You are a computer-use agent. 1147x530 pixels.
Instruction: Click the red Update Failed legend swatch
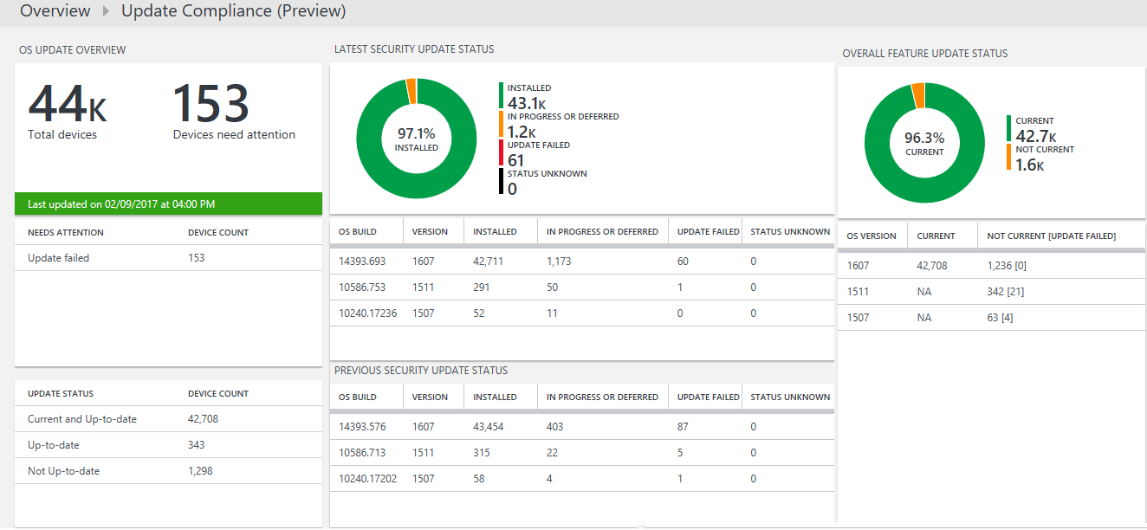[501, 152]
